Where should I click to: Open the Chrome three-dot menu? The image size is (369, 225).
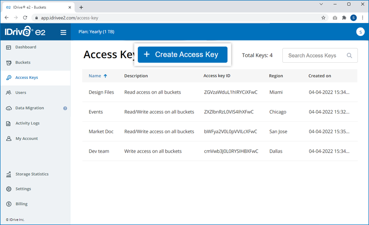(363, 18)
